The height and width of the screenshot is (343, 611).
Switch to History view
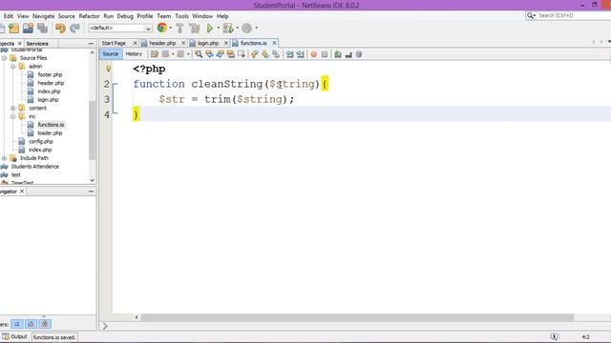[134, 54]
